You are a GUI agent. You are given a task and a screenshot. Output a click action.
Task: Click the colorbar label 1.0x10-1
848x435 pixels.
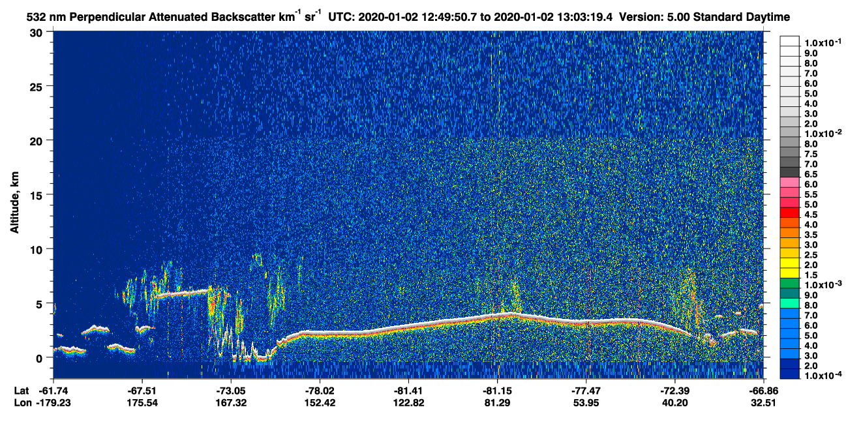tap(822, 42)
